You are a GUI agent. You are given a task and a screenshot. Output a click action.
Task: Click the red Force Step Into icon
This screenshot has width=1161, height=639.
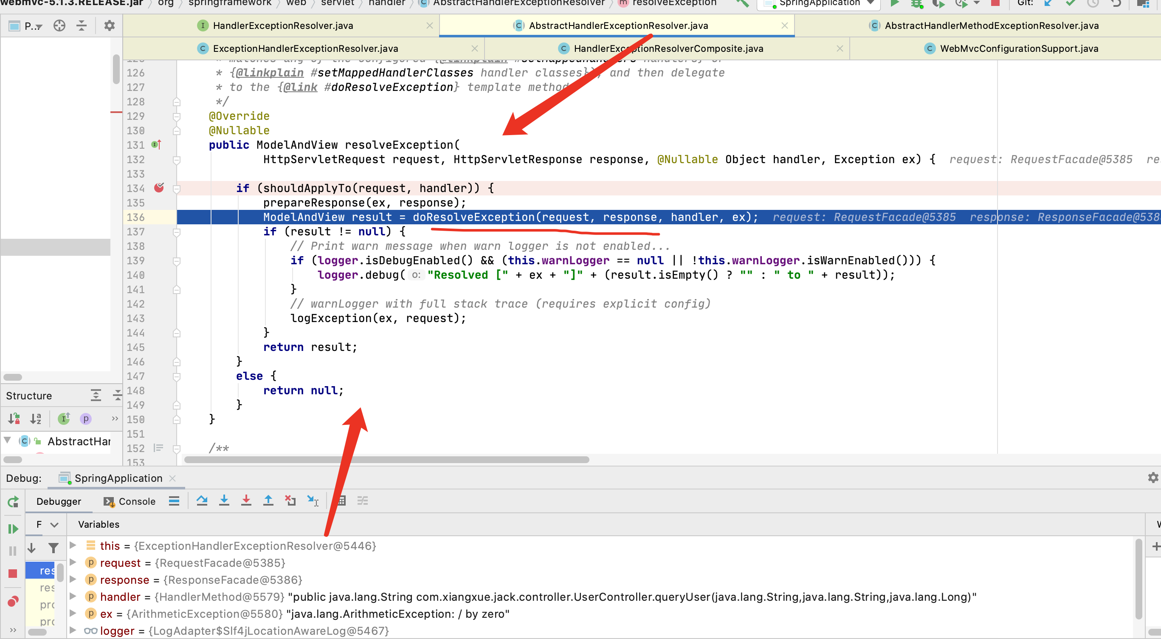click(x=246, y=500)
